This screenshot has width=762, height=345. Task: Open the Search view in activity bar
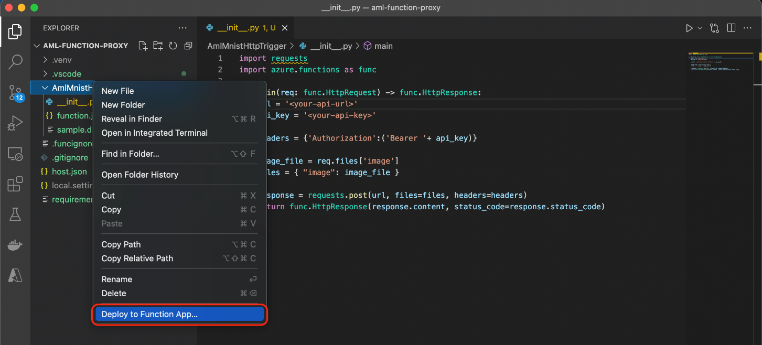pyautogui.click(x=15, y=62)
